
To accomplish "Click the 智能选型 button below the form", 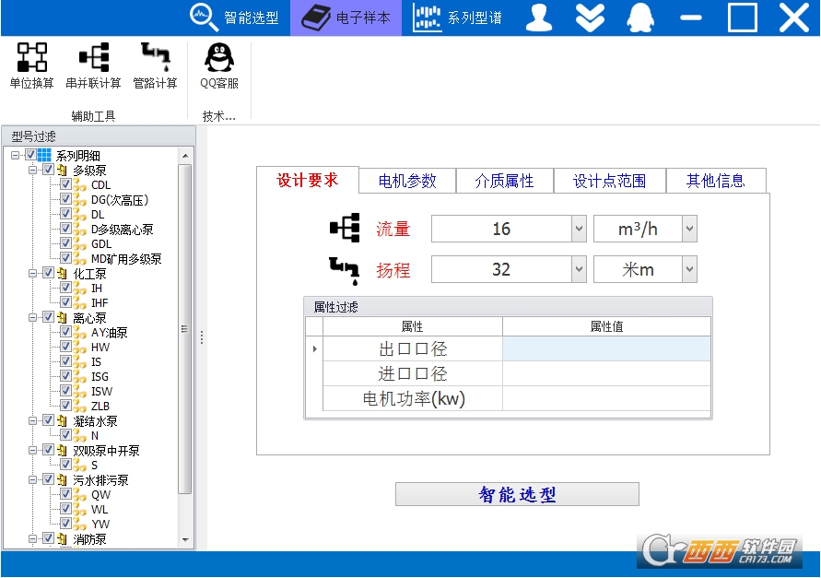I will pyautogui.click(x=517, y=495).
